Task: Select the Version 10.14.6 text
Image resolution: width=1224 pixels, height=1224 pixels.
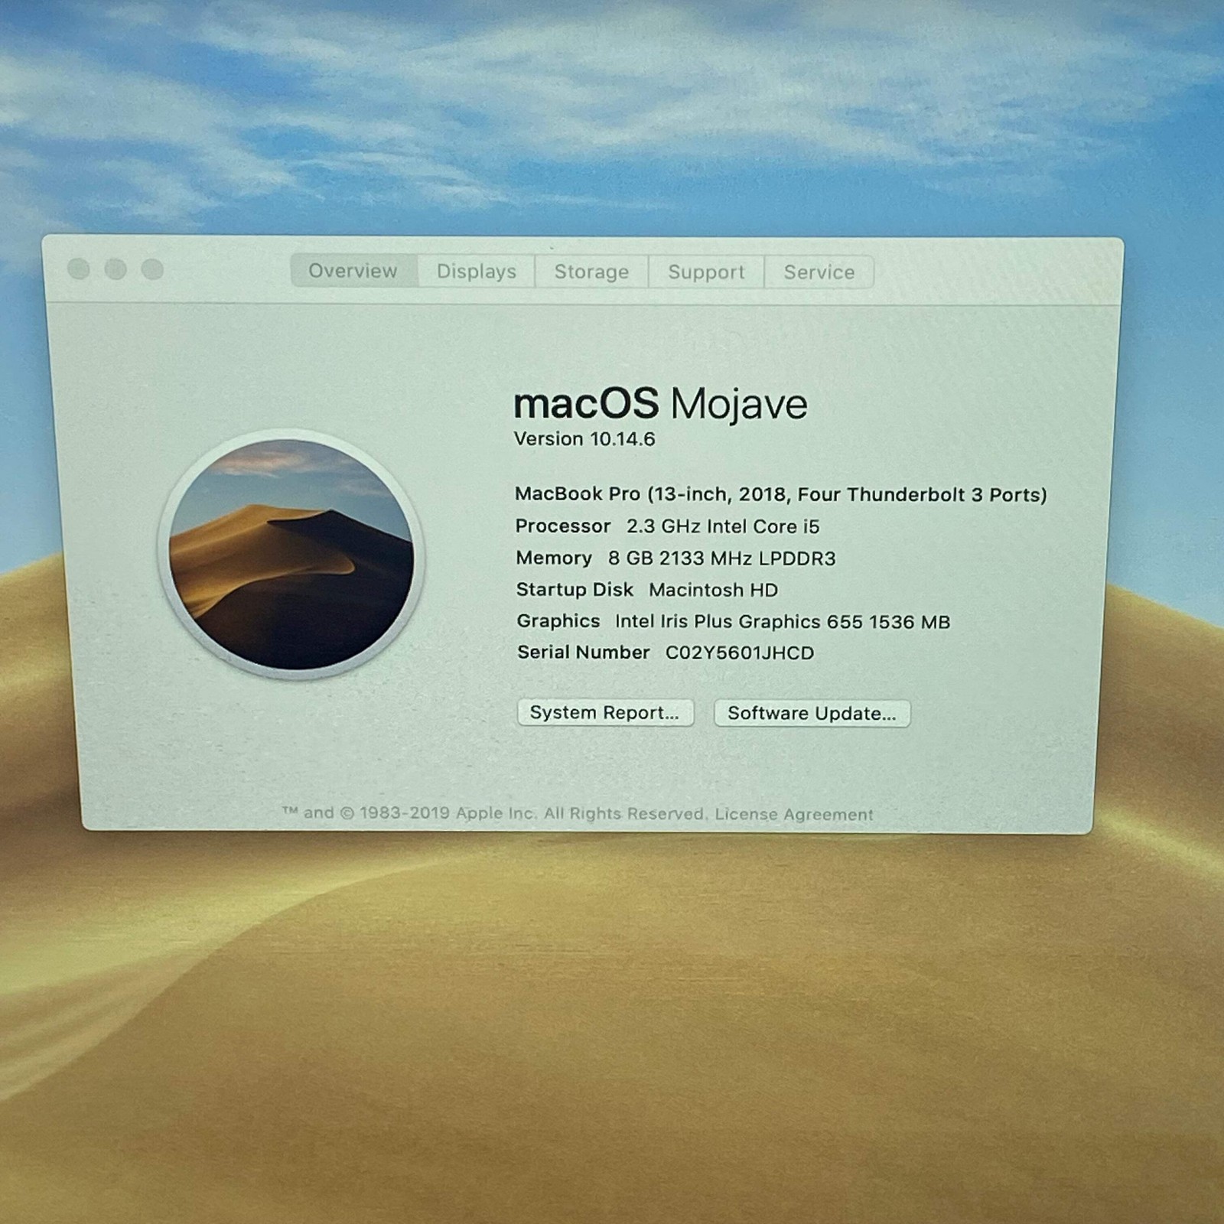Action: click(584, 439)
